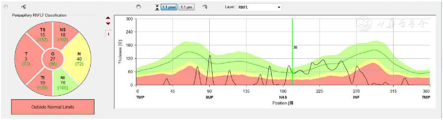Select the blue pointer tool above classification panel

pyautogui.click(x=23, y=7)
